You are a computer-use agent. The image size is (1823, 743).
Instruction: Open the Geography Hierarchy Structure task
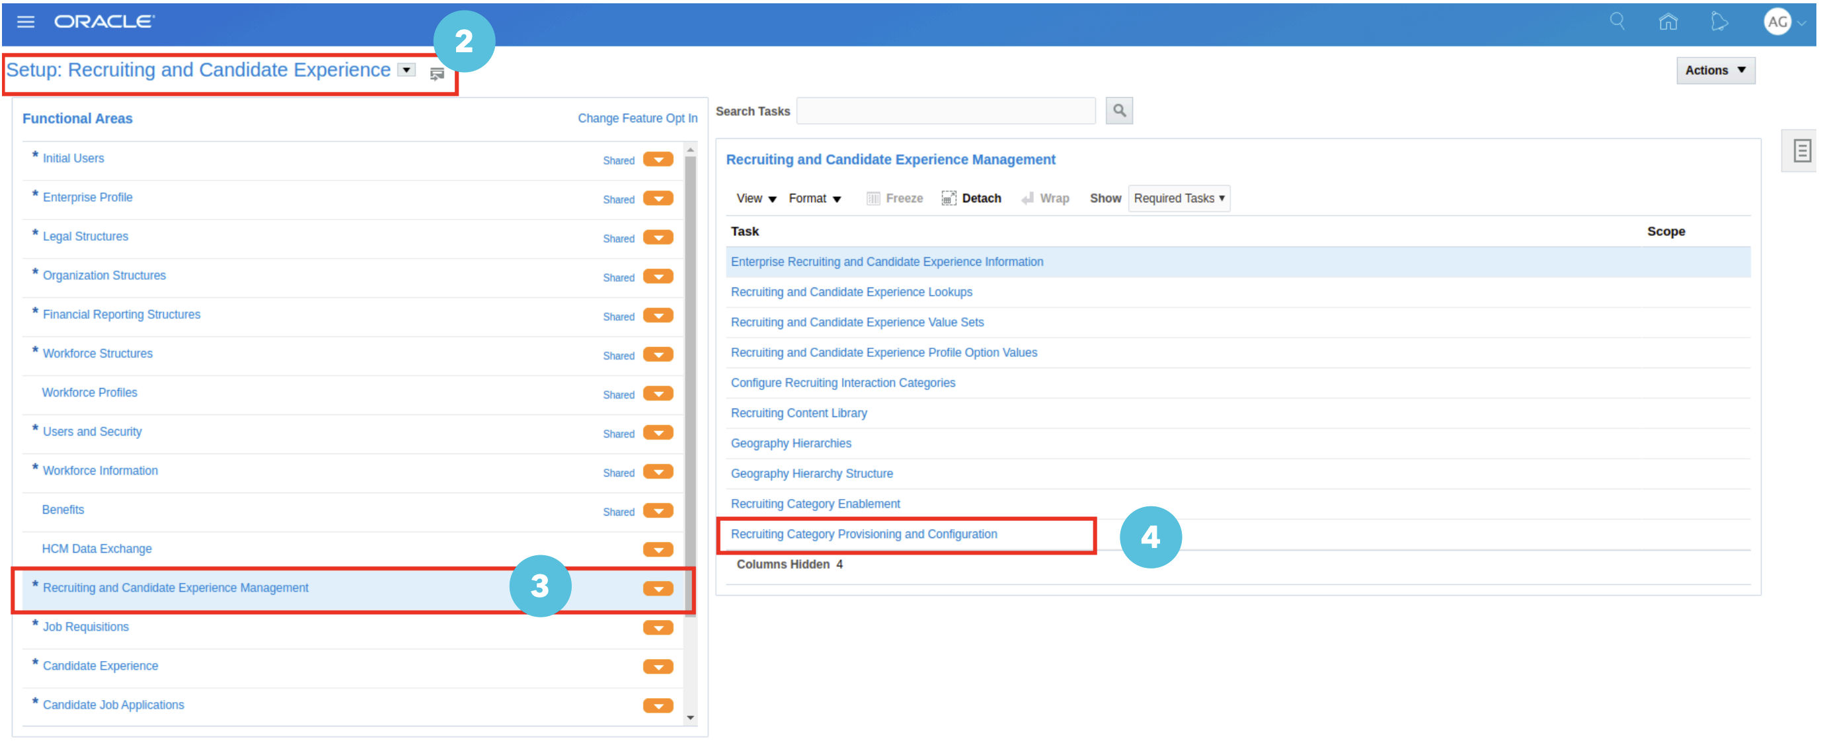(x=812, y=474)
